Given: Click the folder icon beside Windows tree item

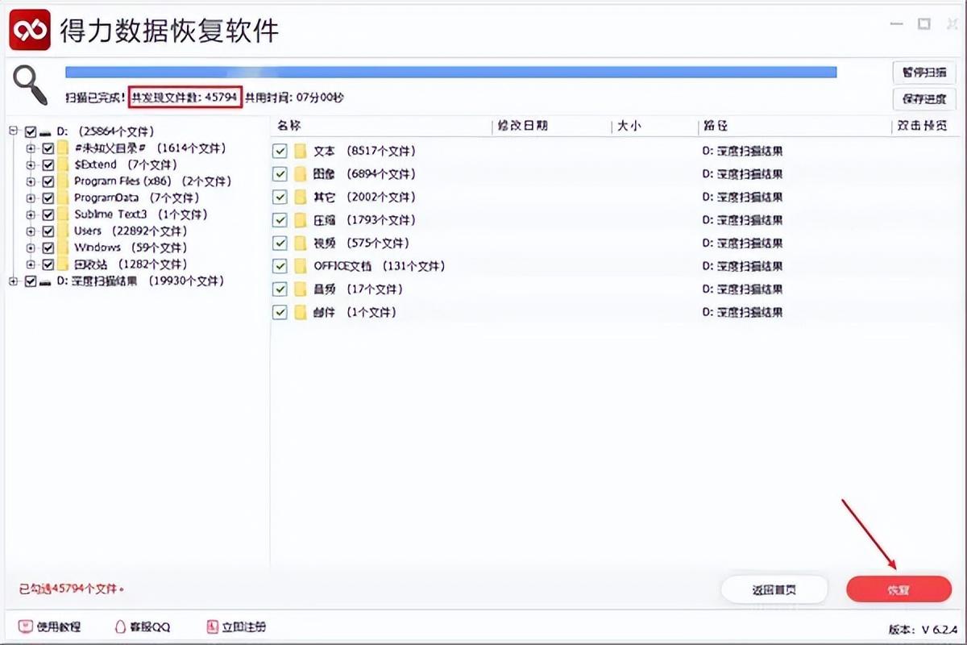Looking at the screenshot, I should 63,248.
